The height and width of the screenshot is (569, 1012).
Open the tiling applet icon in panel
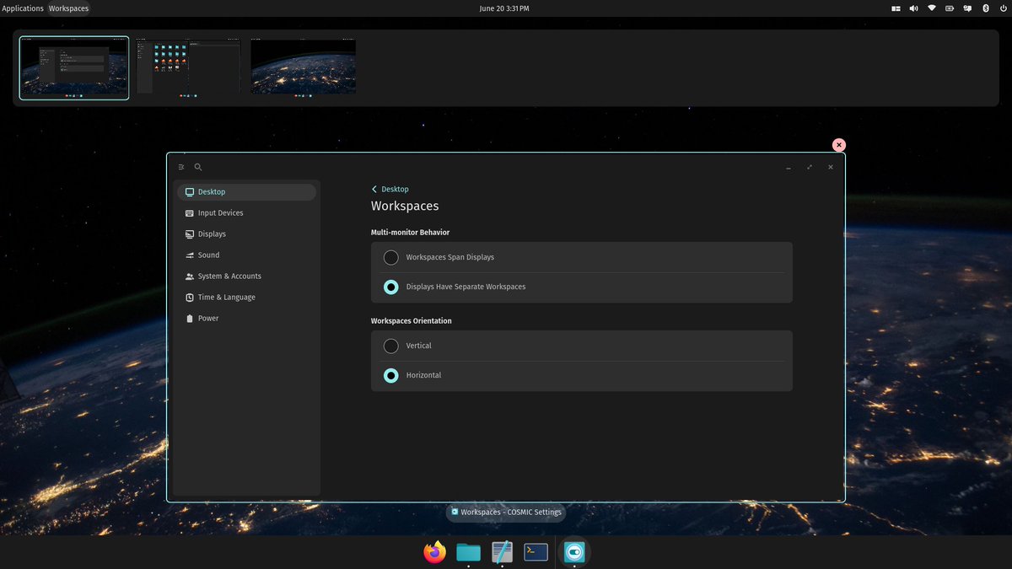(896, 8)
